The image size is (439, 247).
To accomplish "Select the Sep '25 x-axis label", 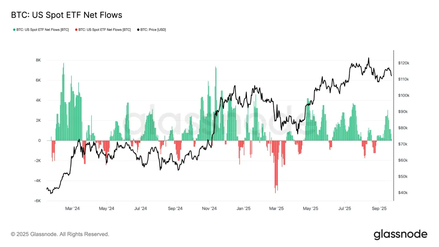I will [x=379, y=209].
